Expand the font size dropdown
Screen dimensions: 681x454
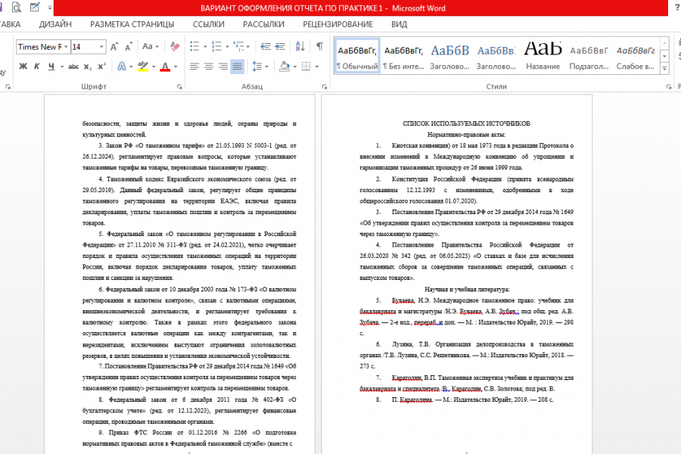click(x=101, y=46)
